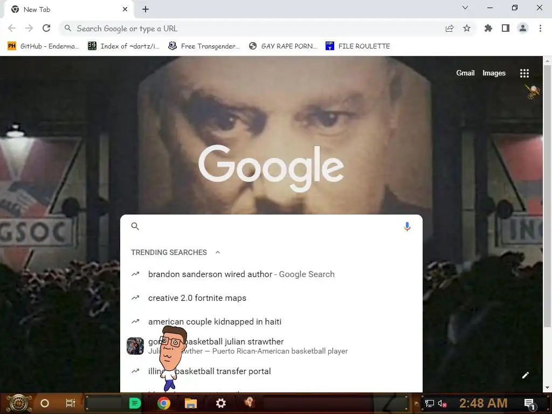Open the Chrome three-dot menu
Image resolution: width=552 pixels, height=414 pixels.
pyautogui.click(x=540, y=29)
